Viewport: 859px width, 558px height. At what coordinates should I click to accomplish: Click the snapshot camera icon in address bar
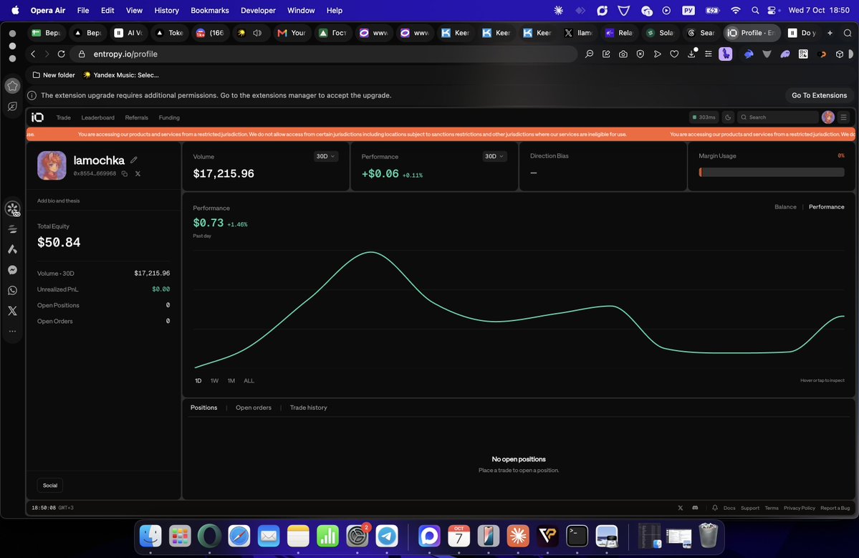pyautogui.click(x=623, y=54)
